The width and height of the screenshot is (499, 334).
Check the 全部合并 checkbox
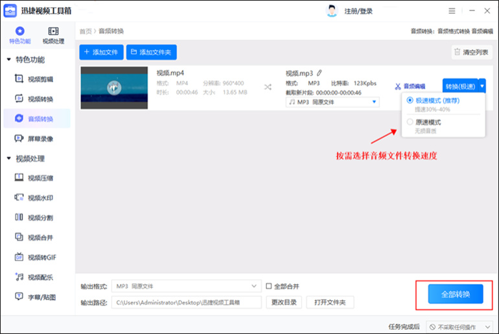pyautogui.click(x=269, y=286)
